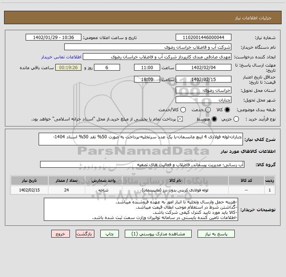Click the جزئیات اطلاعات نیاز header title

tap(253, 18)
